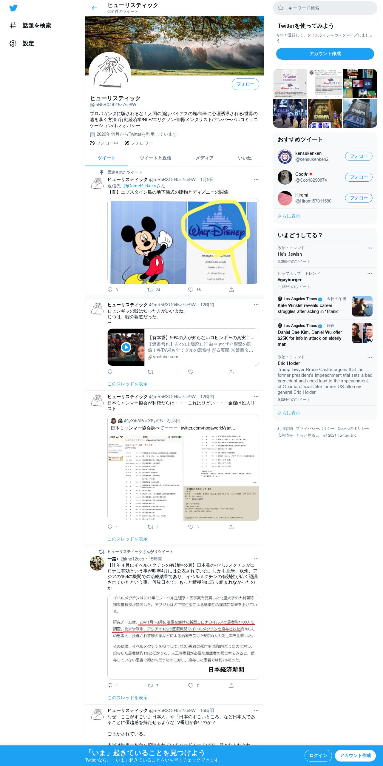Retweet the 日本ミャンマー協会 tweet
The image size is (383, 766).
click(150, 527)
